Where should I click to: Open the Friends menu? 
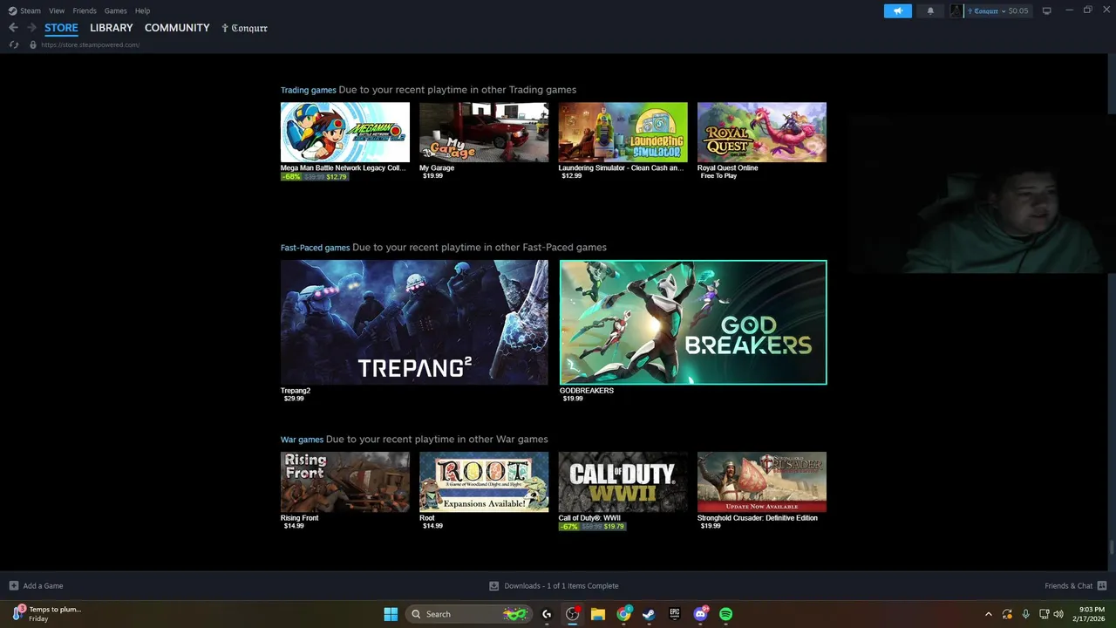pos(85,10)
